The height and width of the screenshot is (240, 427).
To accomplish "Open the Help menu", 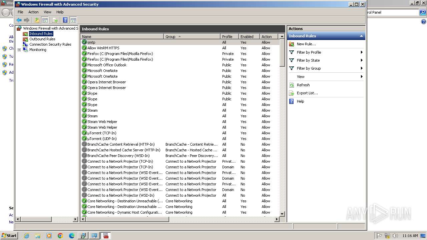I will tap(60, 12).
